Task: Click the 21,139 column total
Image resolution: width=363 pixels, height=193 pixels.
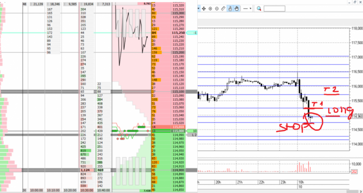Action: point(37,4)
